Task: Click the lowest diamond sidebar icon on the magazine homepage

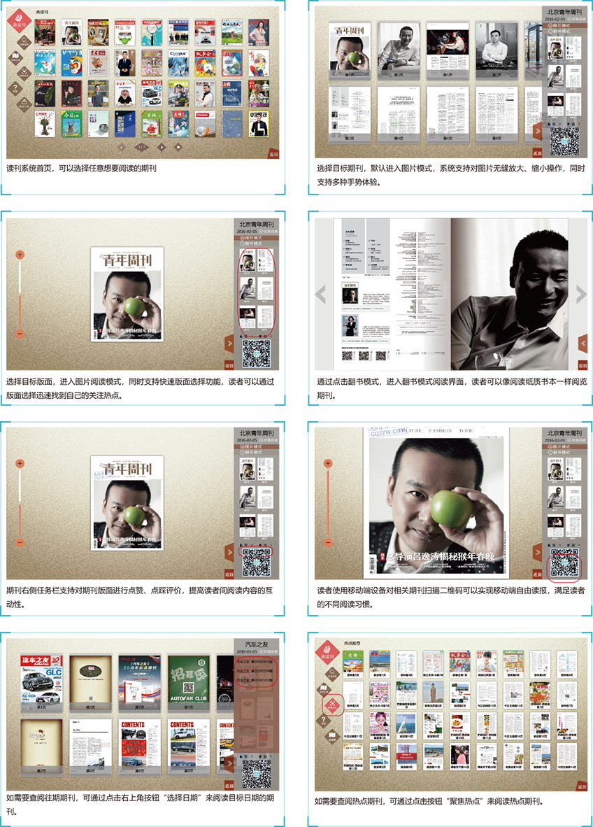Action: 23,103
